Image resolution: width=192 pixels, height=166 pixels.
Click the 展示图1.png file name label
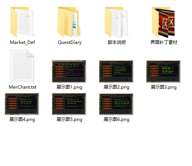click(x=69, y=87)
